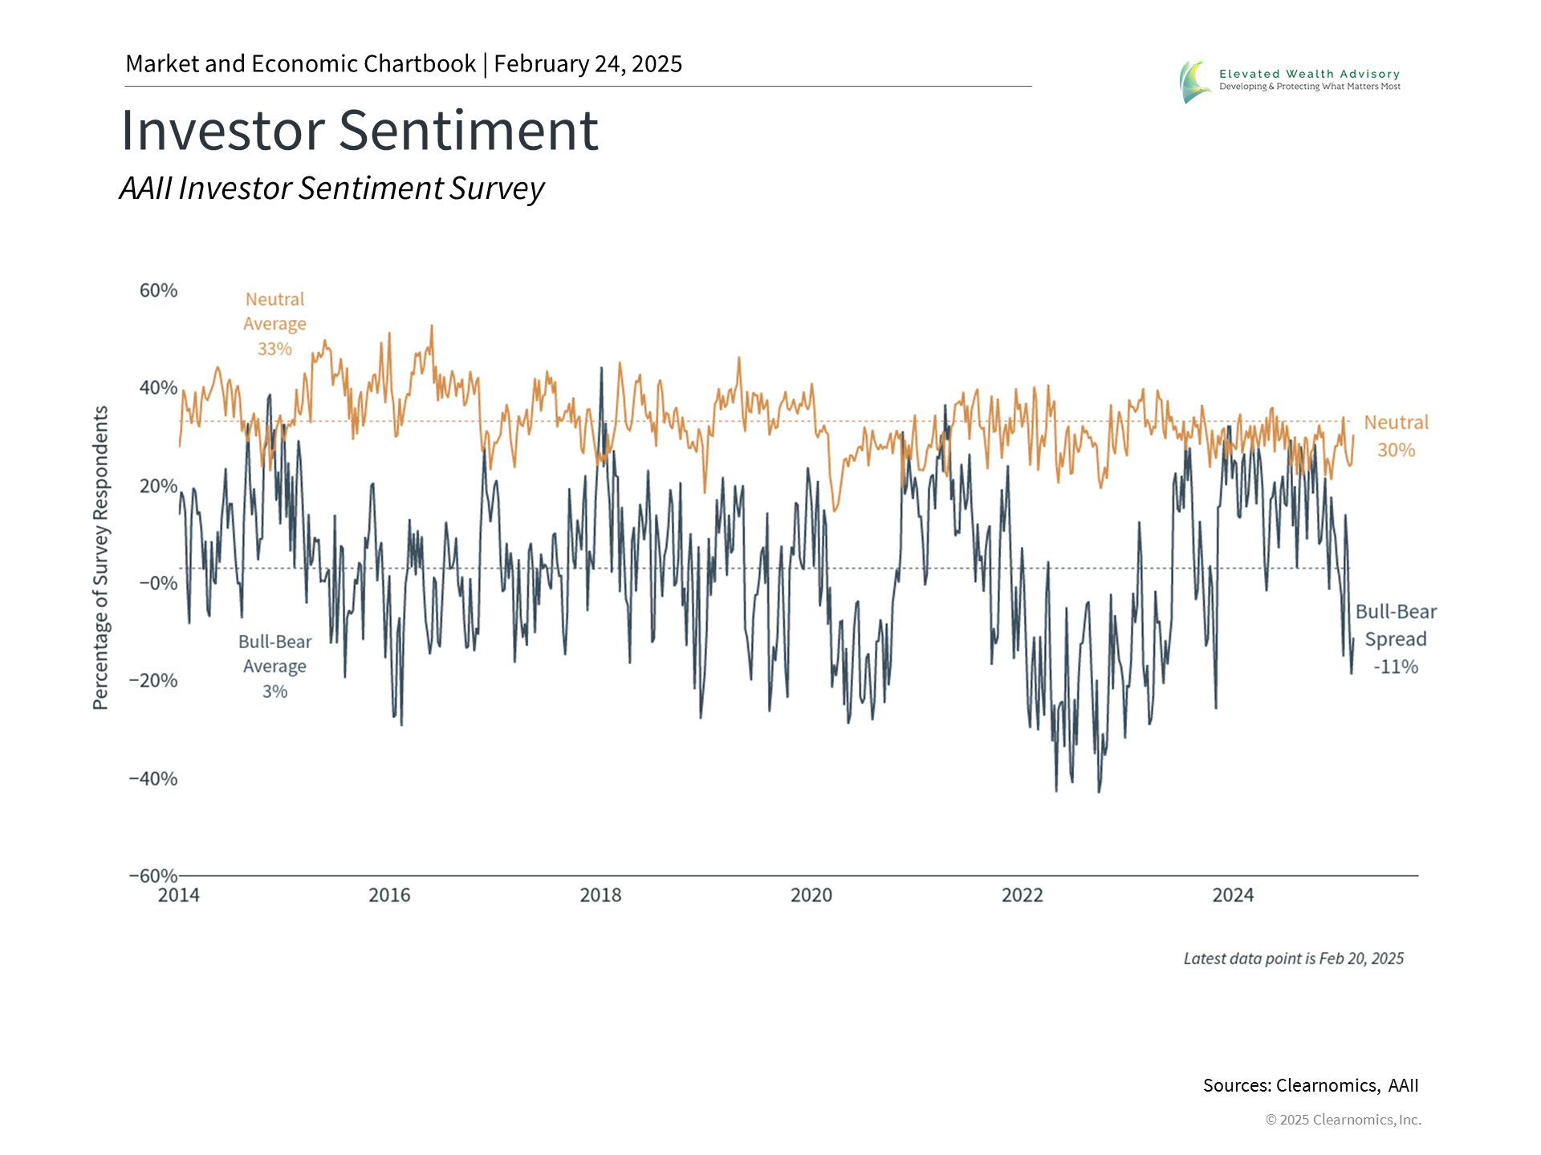Click the "Latest data point is Feb 20, 2025" note
Image resolution: width=1541 pixels, height=1155 pixels.
pyautogui.click(x=1293, y=958)
